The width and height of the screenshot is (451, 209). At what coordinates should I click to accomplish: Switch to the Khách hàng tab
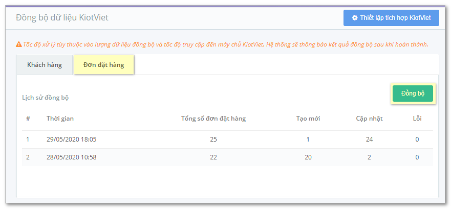(x=45, y=65)
